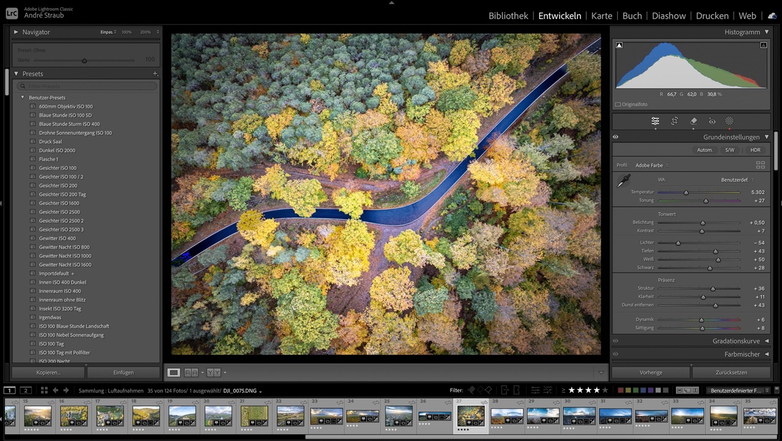Open the Red Eye correction tool

click(712, 121)
